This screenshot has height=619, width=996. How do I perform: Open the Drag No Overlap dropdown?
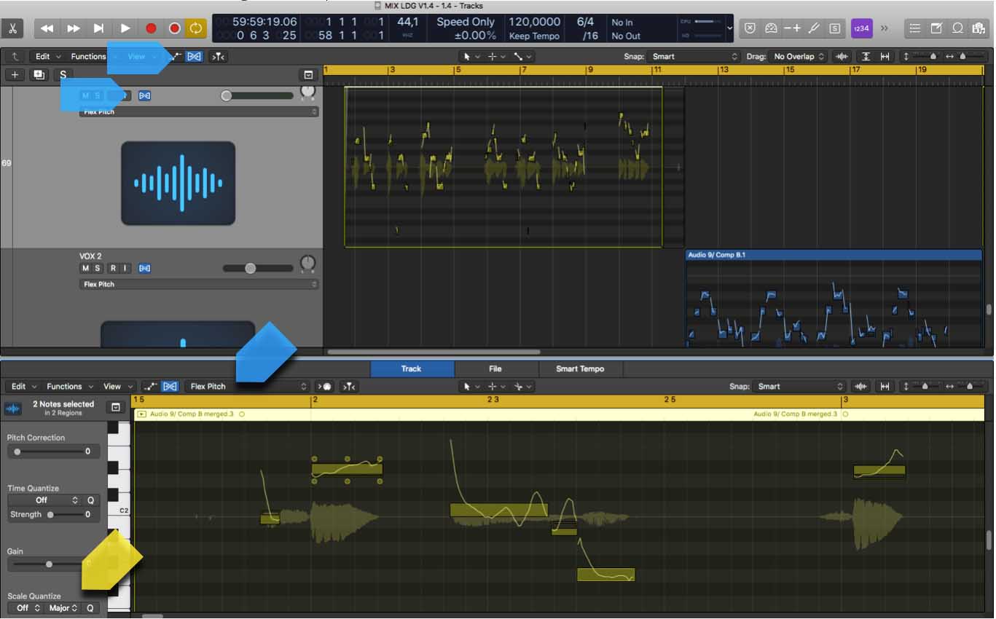point(799,56)
